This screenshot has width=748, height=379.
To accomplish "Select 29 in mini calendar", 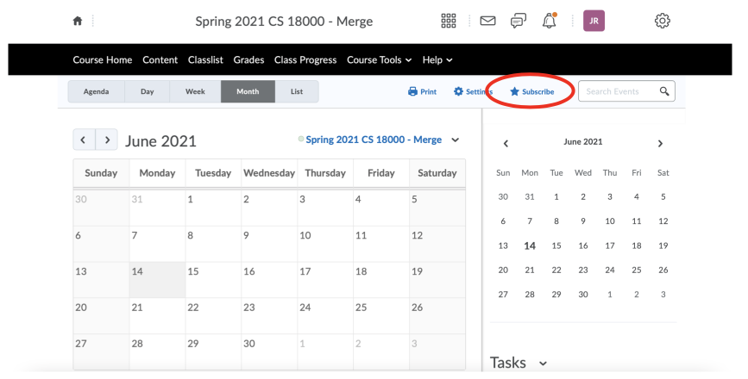I will click(x=556, y=295).
